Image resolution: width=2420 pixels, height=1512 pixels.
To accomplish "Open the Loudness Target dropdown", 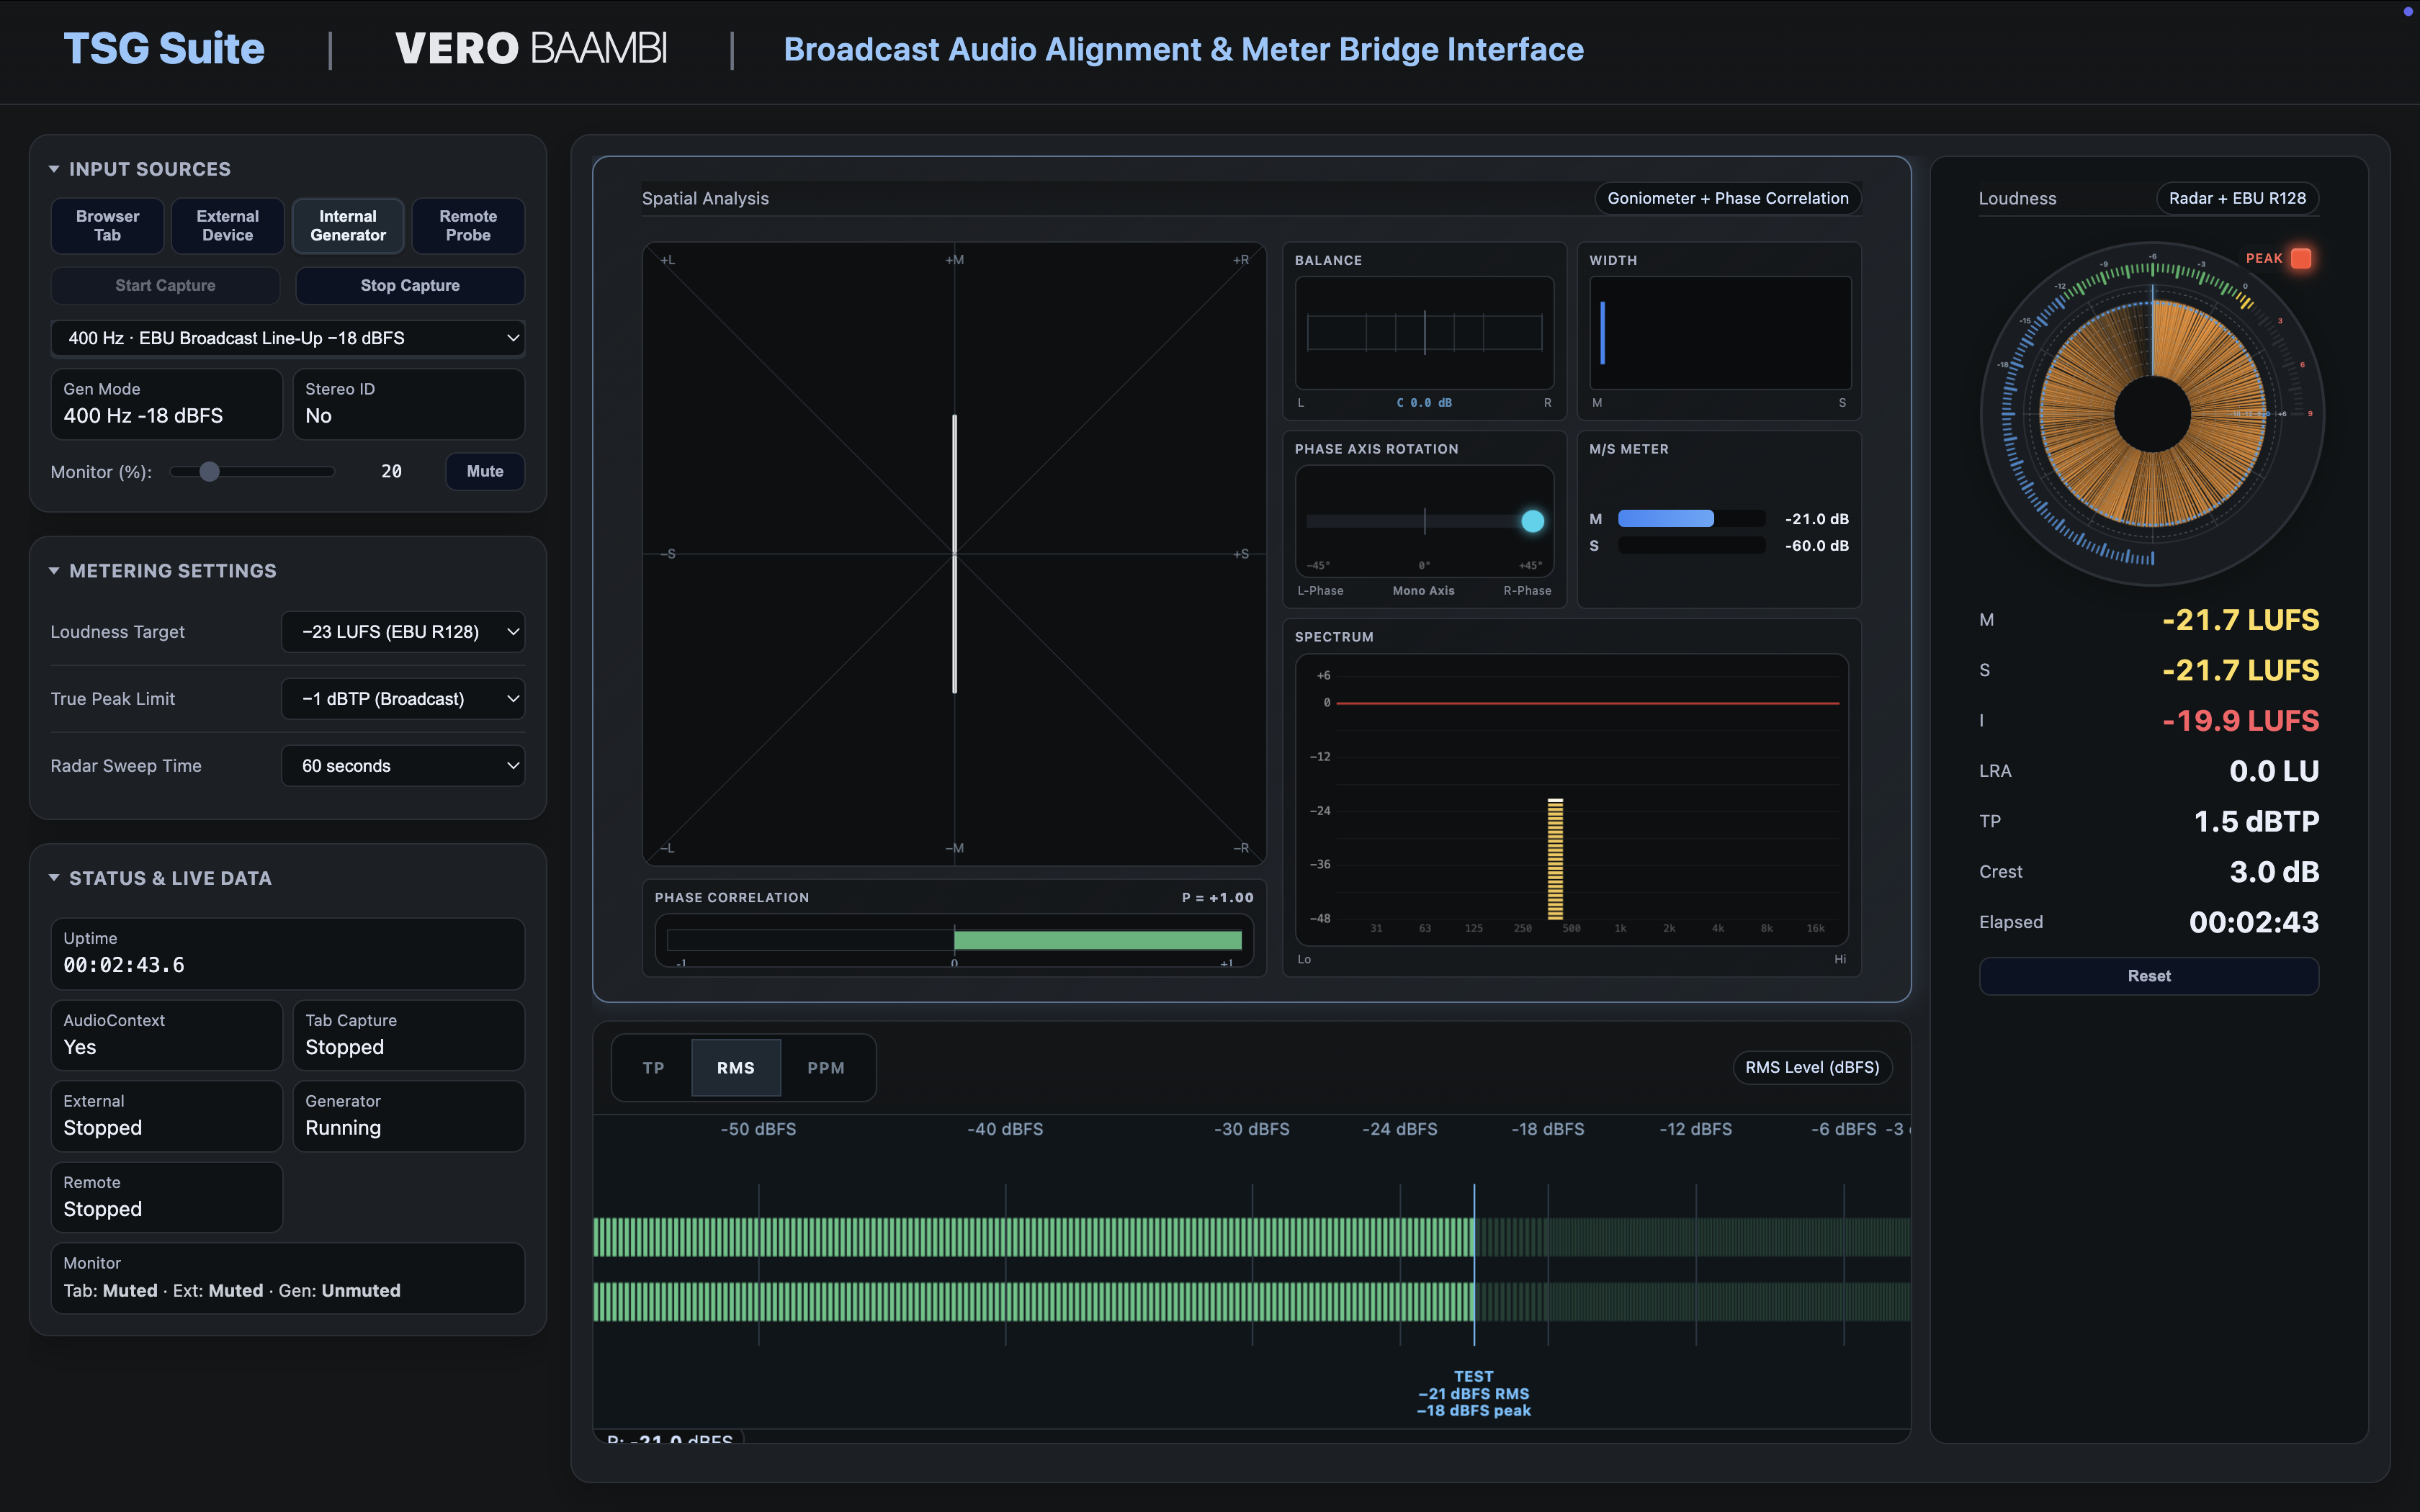I will pyautogui.click(x=403, y=632).
